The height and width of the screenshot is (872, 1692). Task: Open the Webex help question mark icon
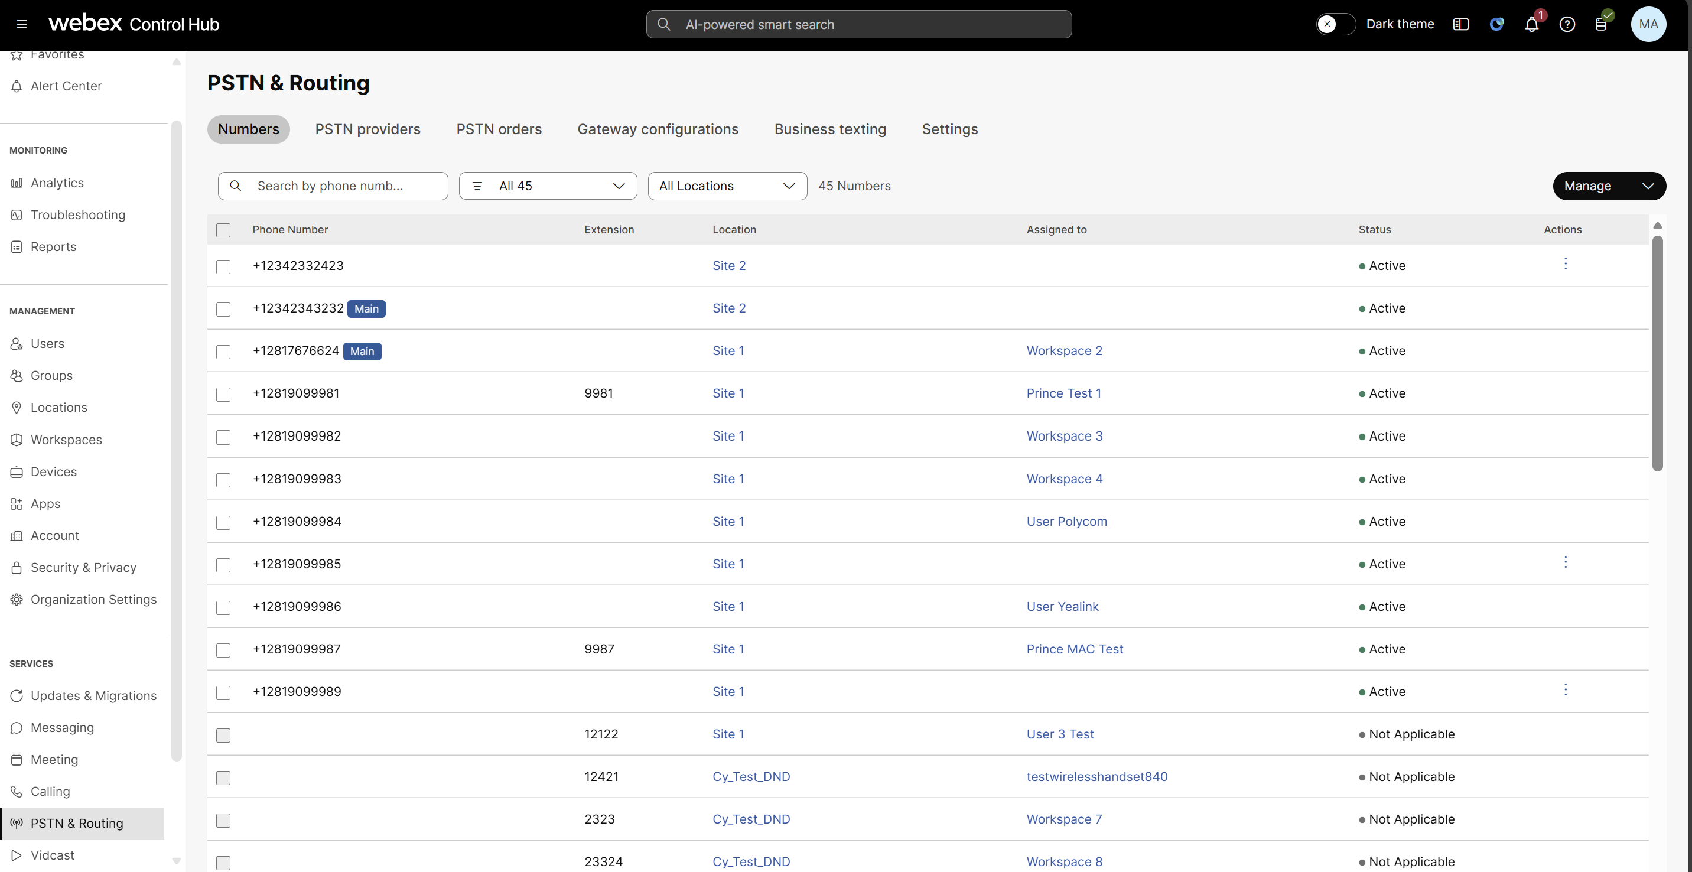[x=1567, y=24]
